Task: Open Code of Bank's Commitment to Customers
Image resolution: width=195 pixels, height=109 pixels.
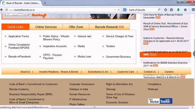Action: [34, 84]
